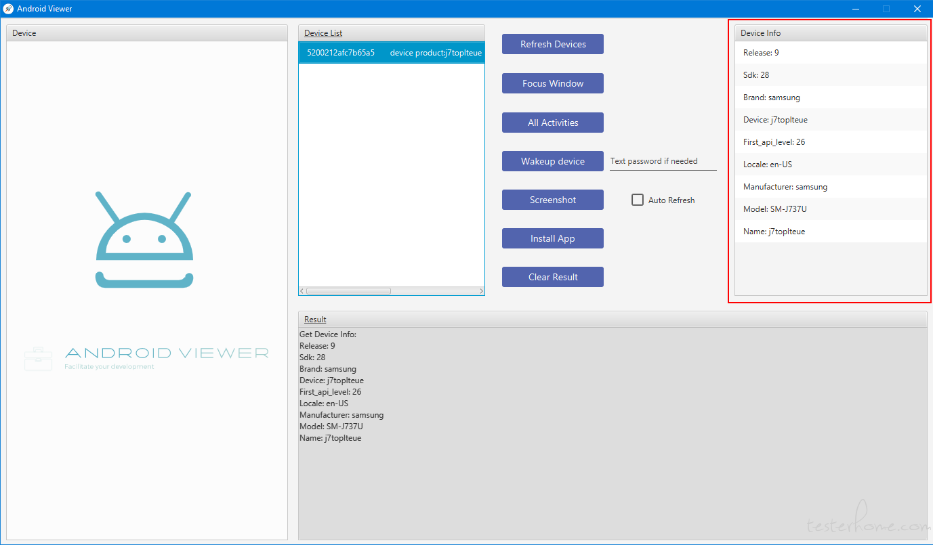Click the Android Viewer app icon in title bar
This screenshot has height=545, width=933.
8,9
